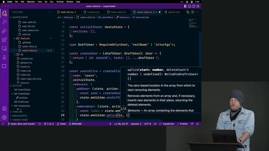Click the sync changes status icon
Viewport: 269px width, 151px height.
coord(40,124)
